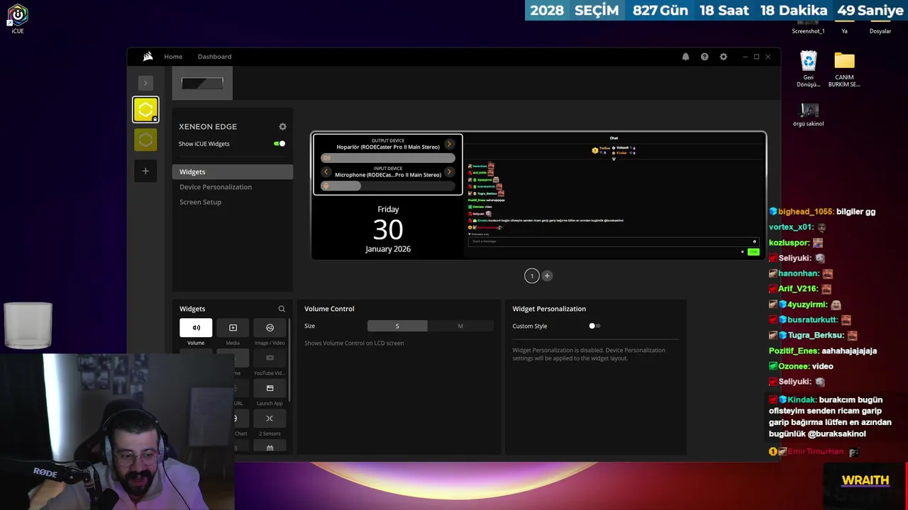Open iCUE settings gear in title bar

pos(724,57)
